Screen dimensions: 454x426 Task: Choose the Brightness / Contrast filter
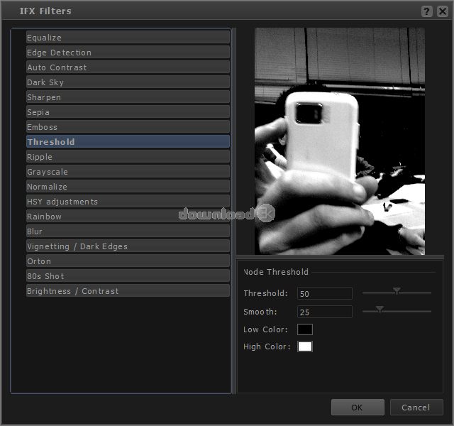[x=128, y=291]
